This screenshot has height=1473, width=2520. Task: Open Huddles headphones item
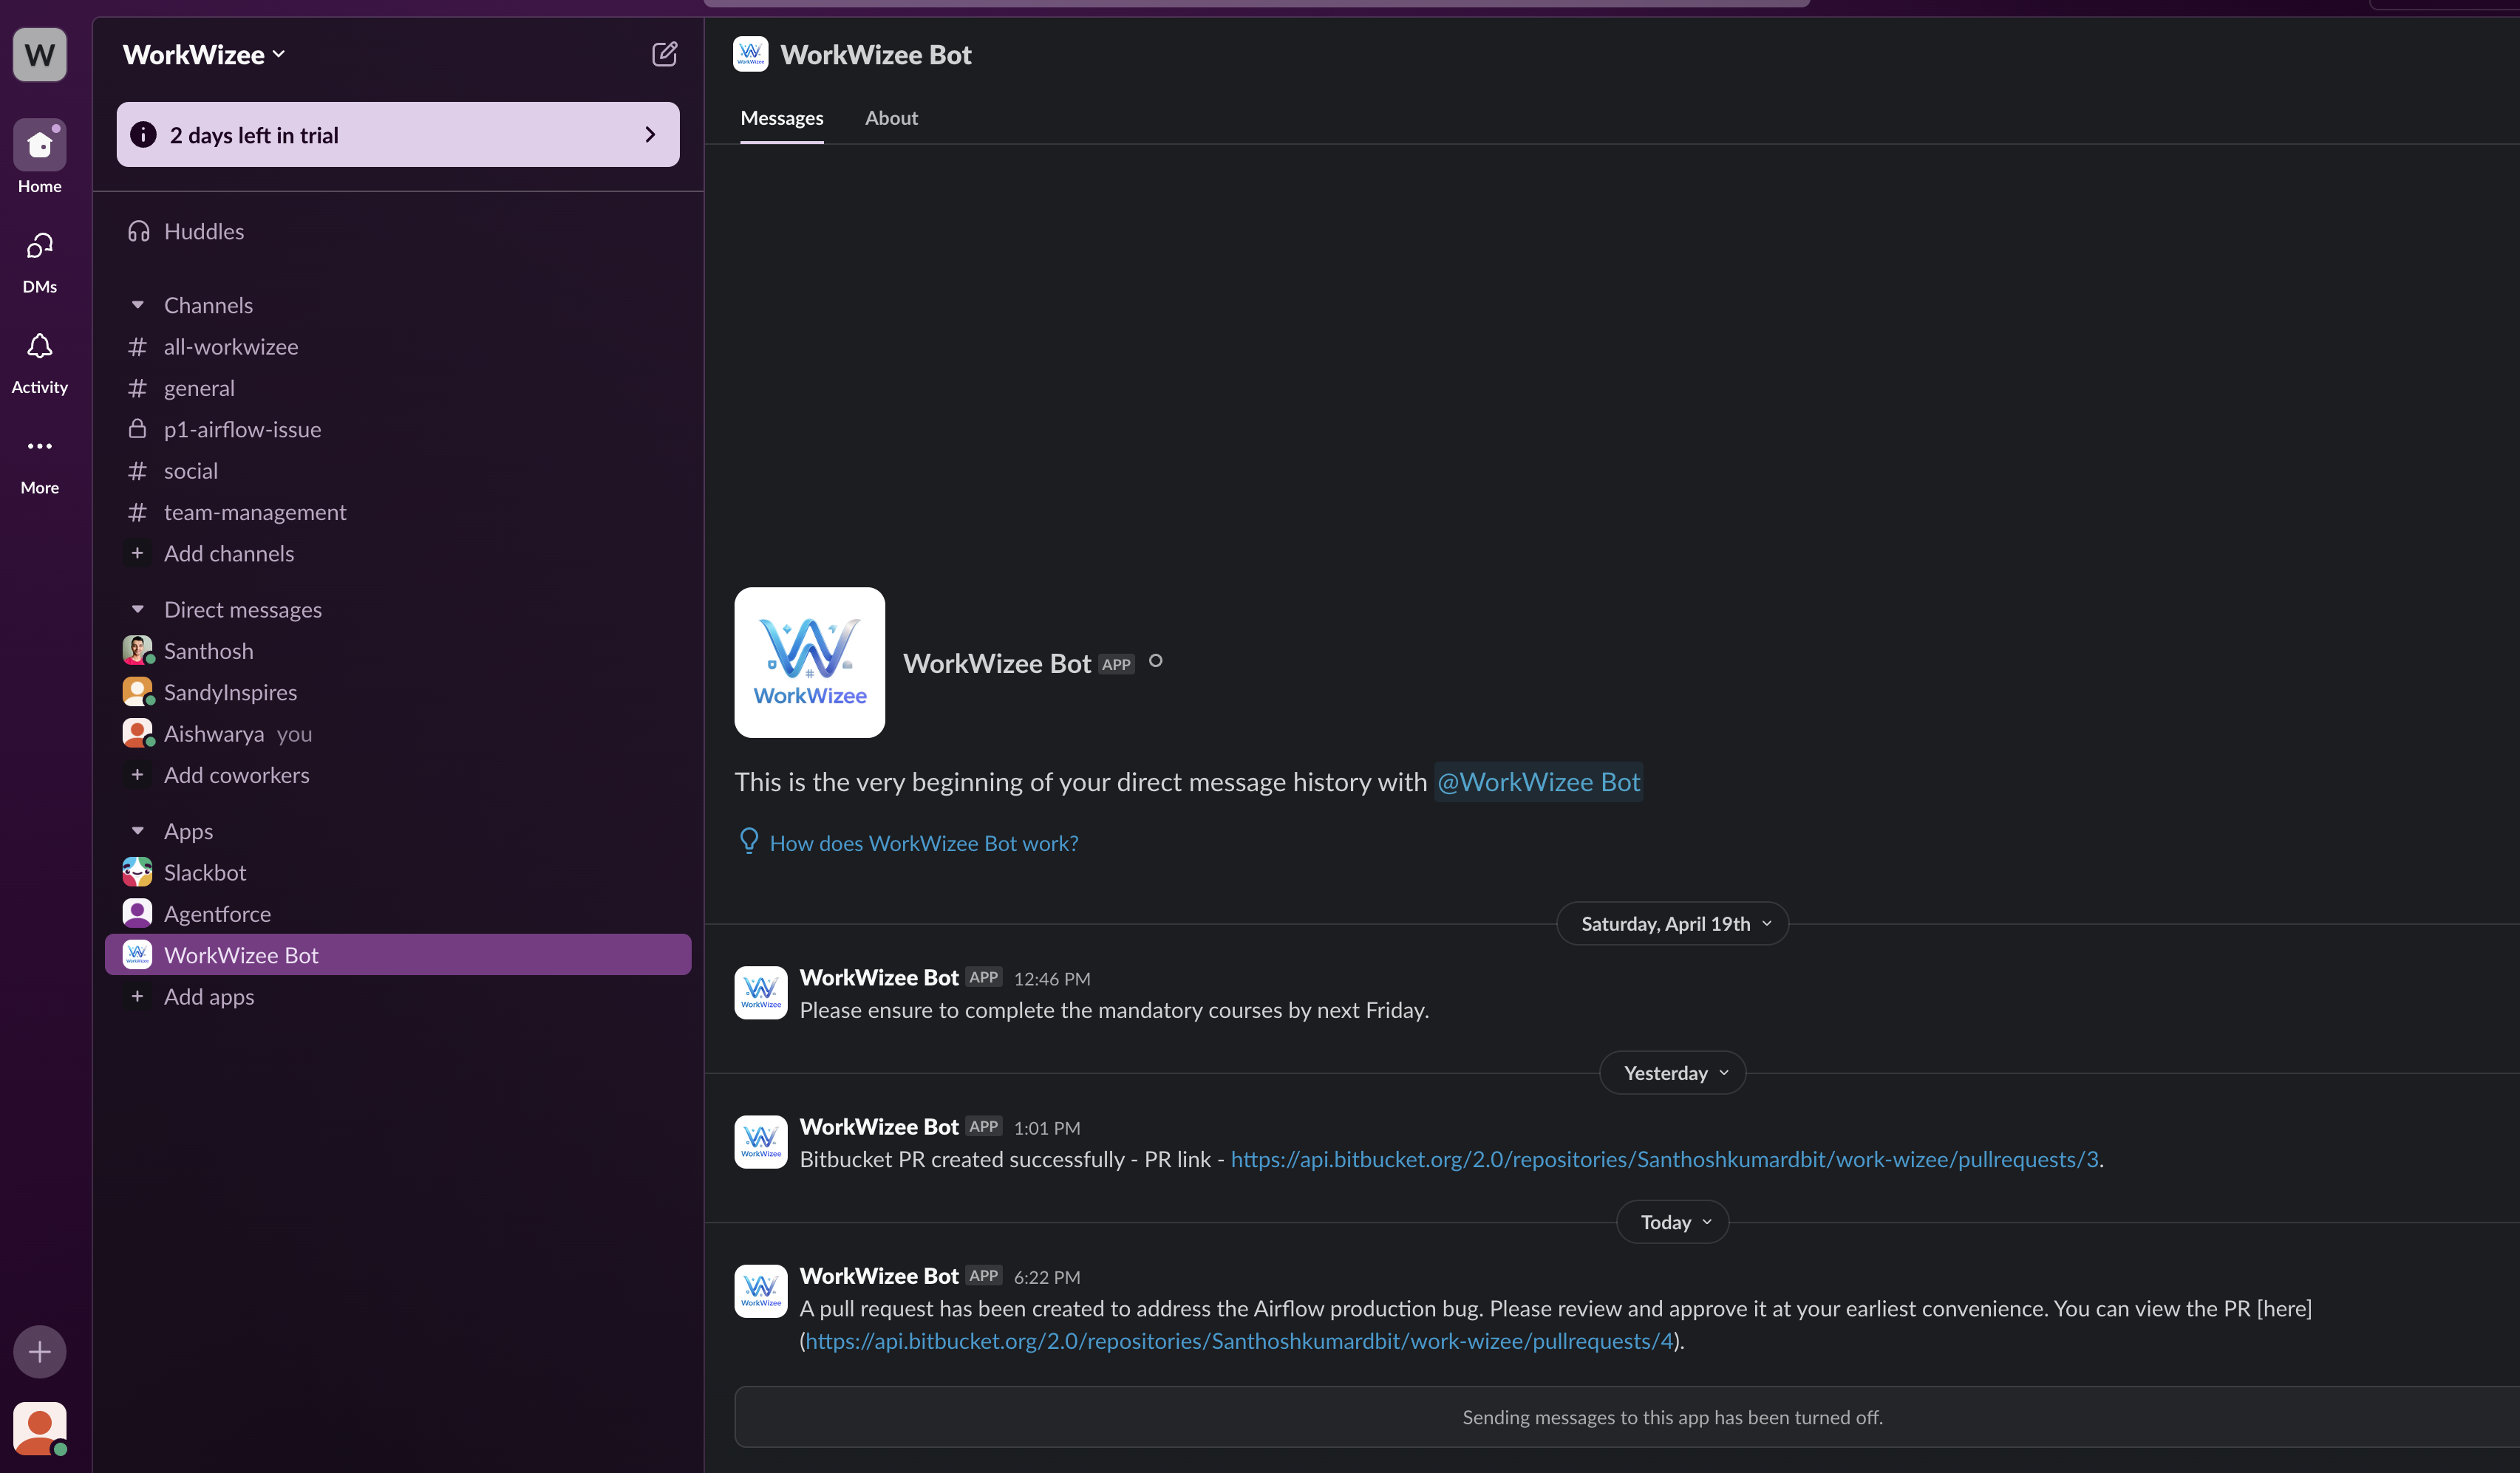203,232
